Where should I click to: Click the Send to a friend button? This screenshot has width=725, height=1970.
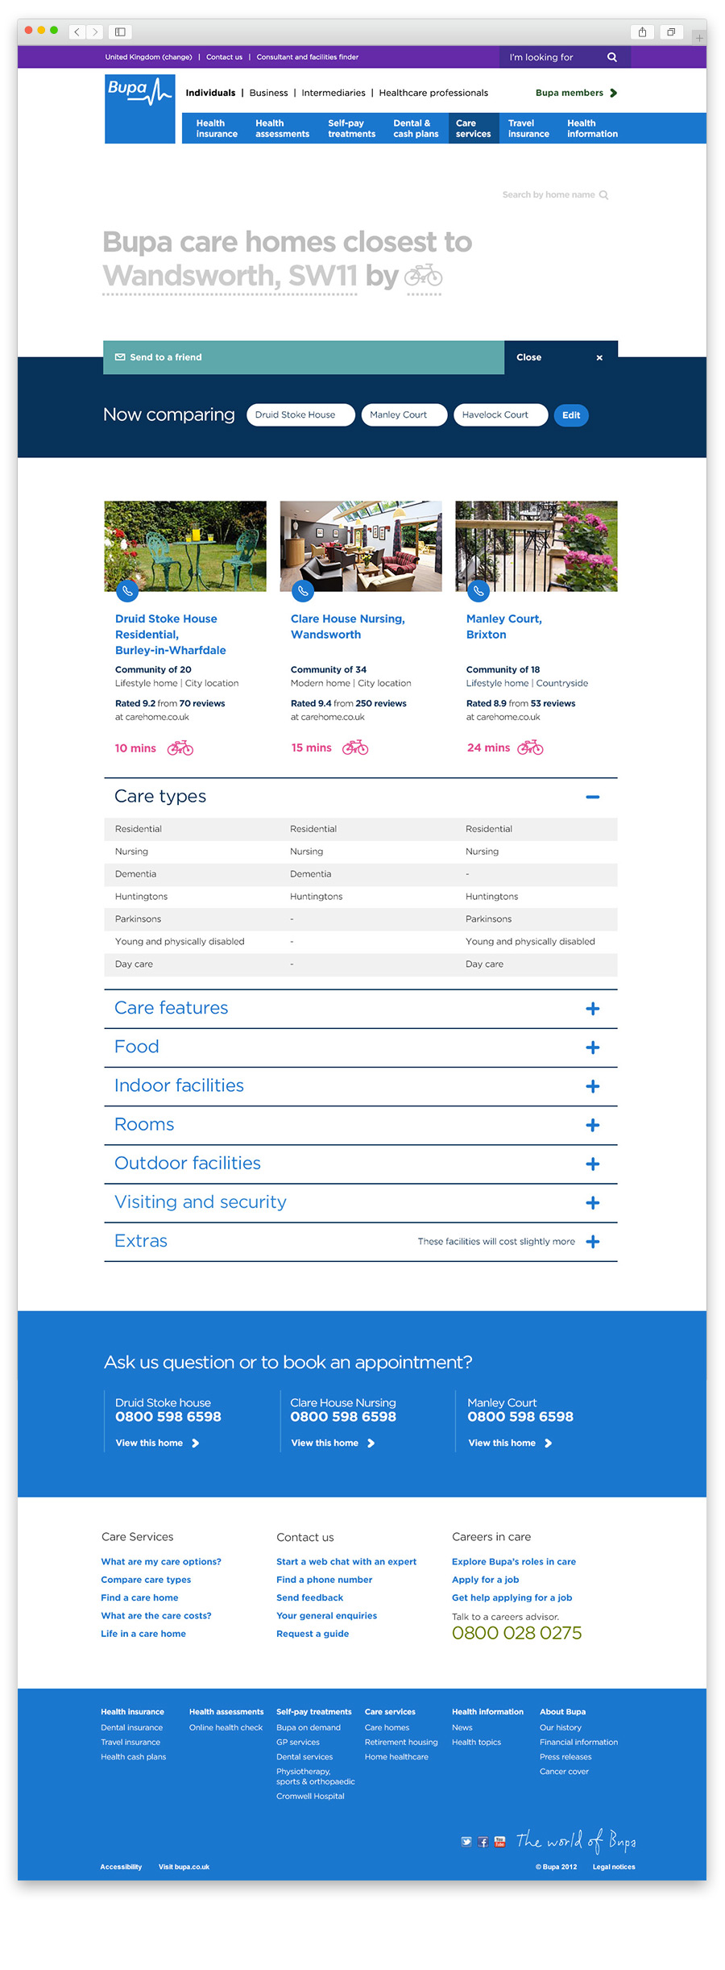[x=304, y=357]
